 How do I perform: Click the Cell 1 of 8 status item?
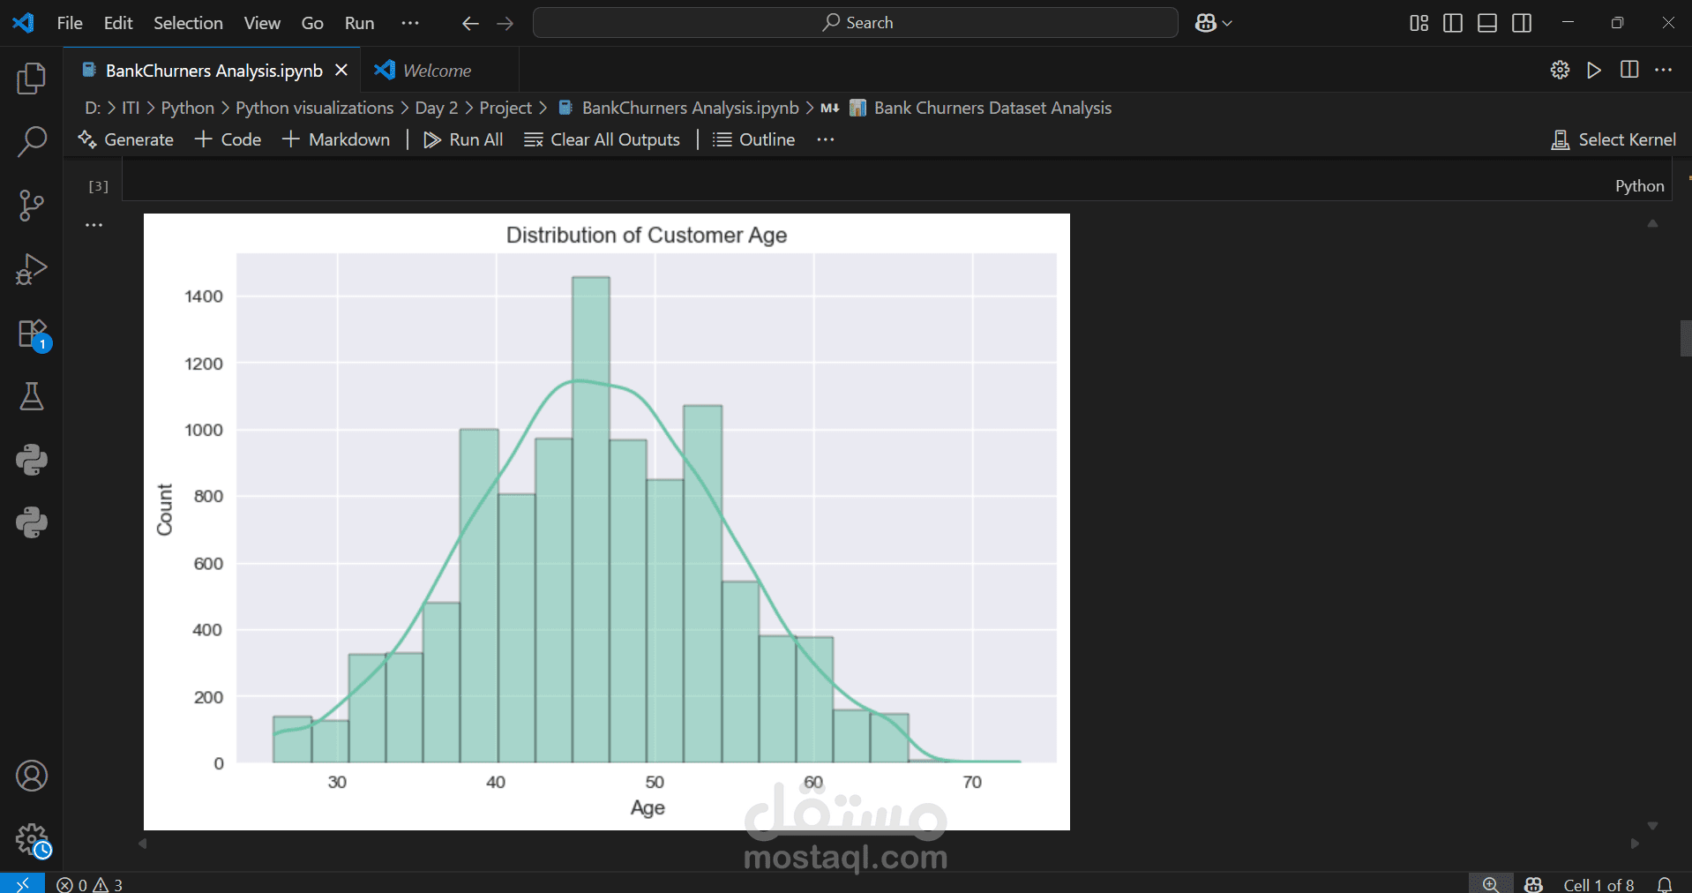coord(1598,884)
